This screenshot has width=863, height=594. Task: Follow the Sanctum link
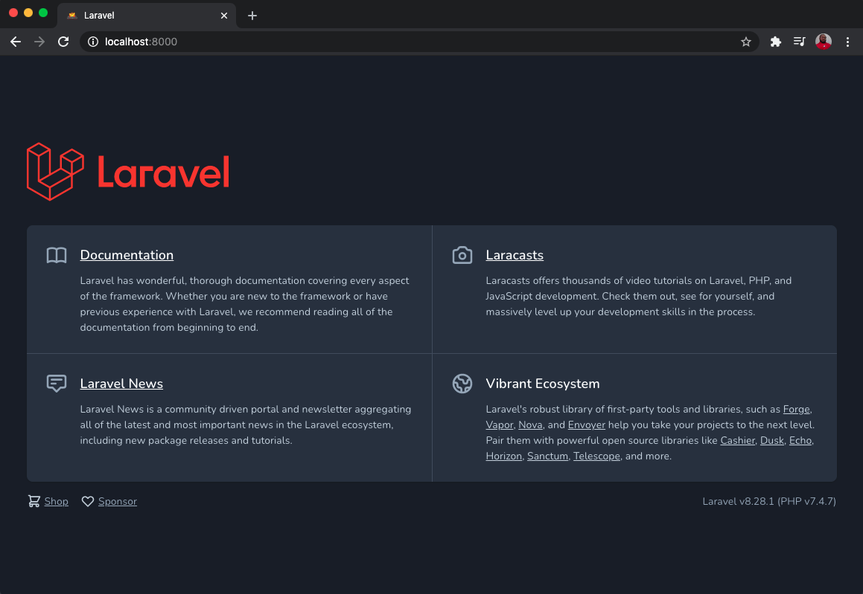coord(547,456)
